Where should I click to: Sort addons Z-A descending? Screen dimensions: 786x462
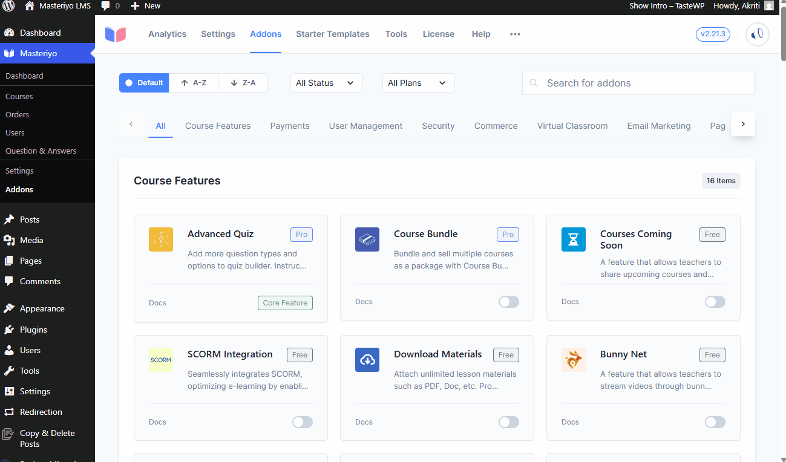pyautogui.click(x=243, y=83)
